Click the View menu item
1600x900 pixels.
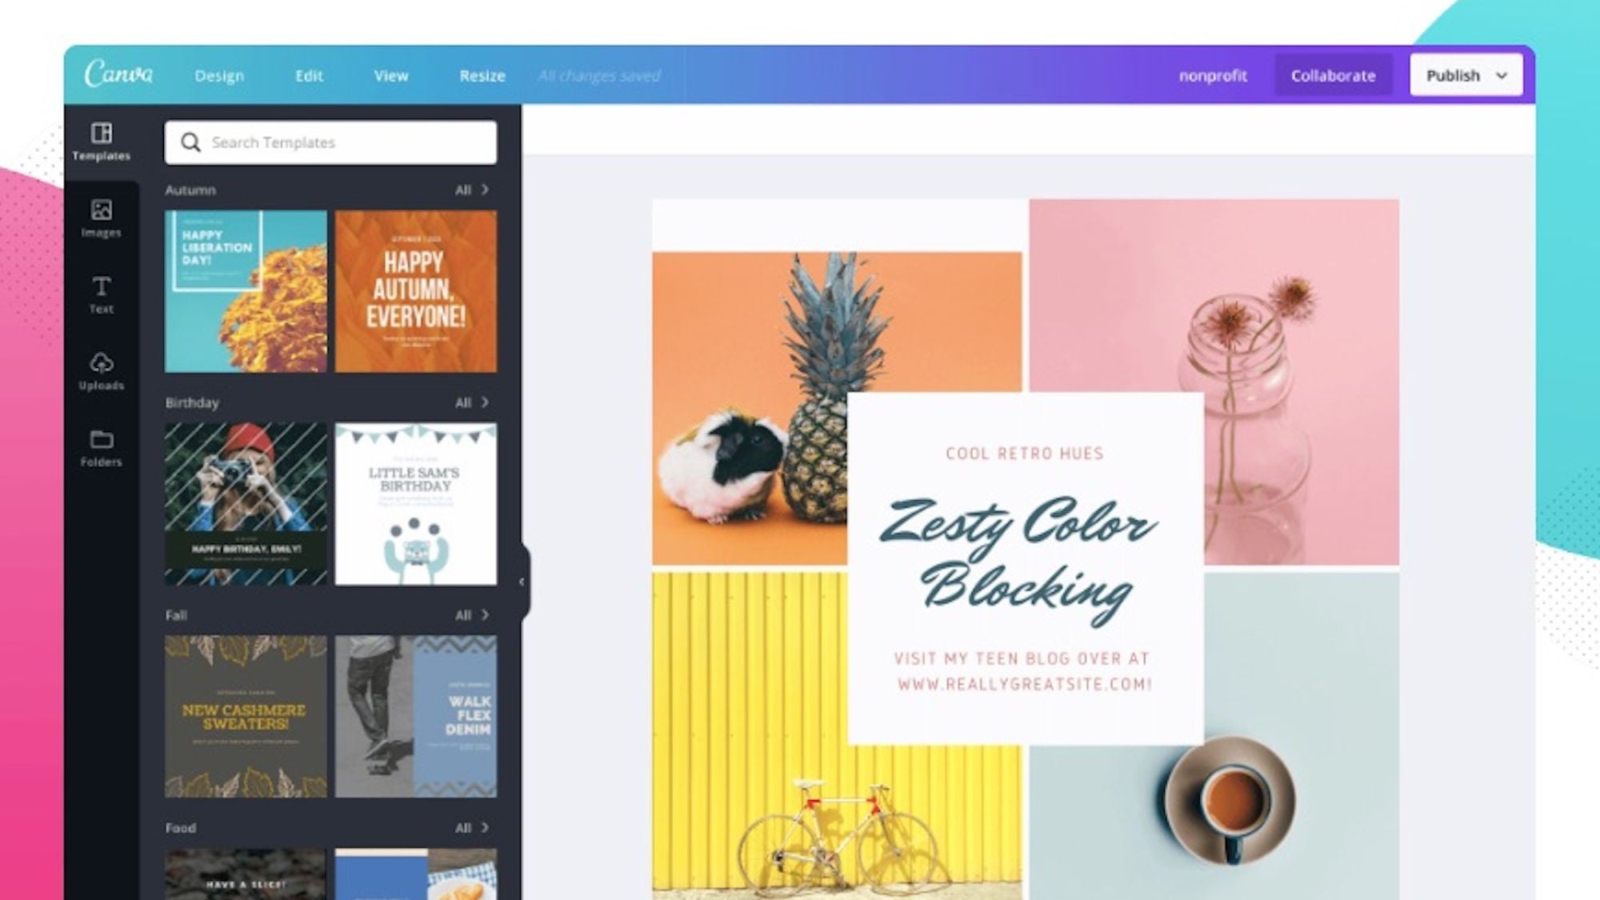pyautogui.click(x=390, y=74)
